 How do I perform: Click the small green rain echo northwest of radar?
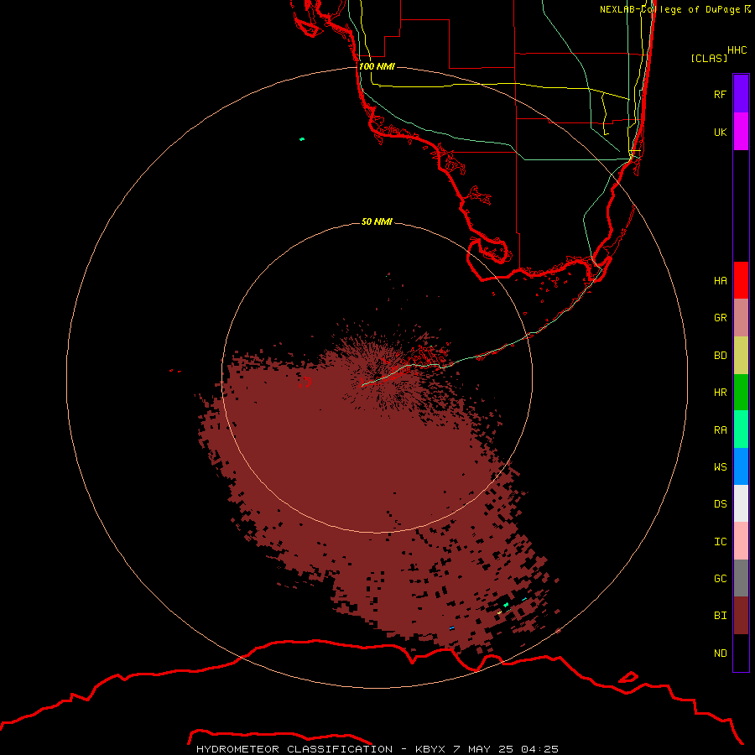click(x=302, y=139)
